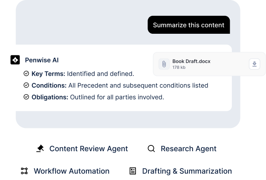Click the magnifier icon on Research Agent
Viewport: 266px width, 180px height.
point(151,149)
